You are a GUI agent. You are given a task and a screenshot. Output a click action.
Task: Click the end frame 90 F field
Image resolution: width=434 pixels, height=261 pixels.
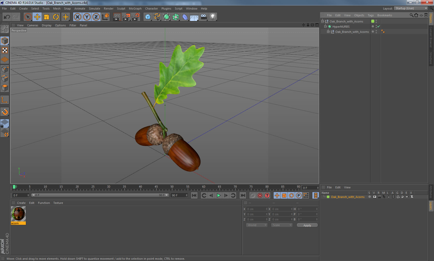pos(179,195)
